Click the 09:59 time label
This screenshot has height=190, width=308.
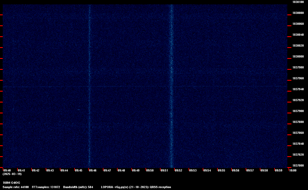(279, 170)
